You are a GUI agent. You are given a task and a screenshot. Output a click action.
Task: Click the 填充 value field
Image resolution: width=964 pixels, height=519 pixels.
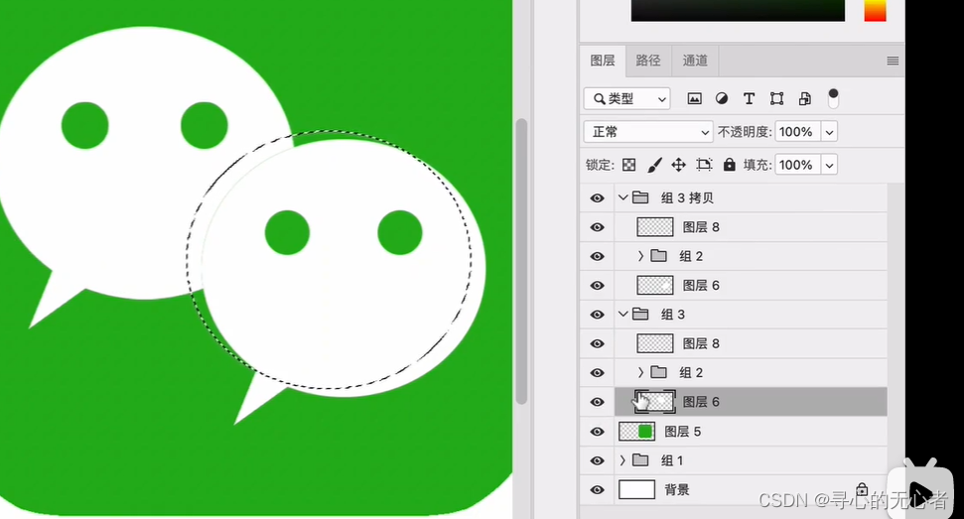(797, 165)
